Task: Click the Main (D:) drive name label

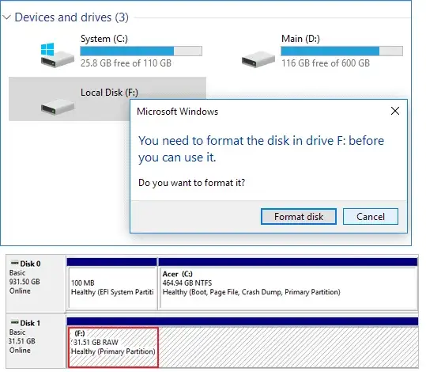Action: coord(300,39)
